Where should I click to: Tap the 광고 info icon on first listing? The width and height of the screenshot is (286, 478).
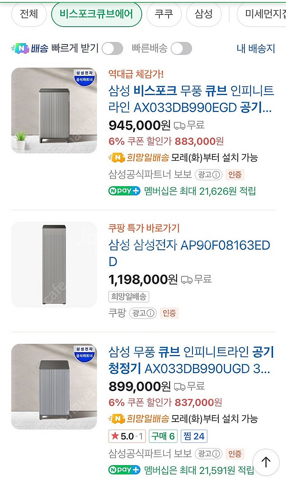pyautogui.click(x=209, y=175)
